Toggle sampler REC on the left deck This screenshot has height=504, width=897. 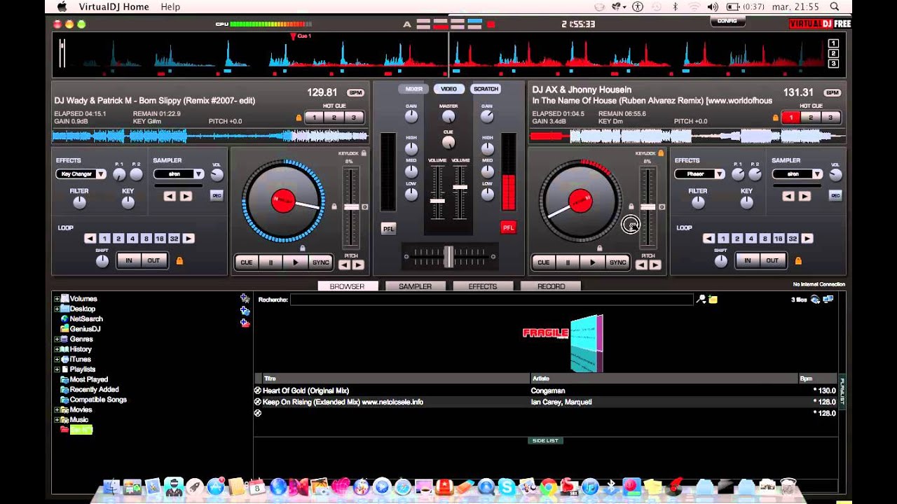tap(217, 195)
